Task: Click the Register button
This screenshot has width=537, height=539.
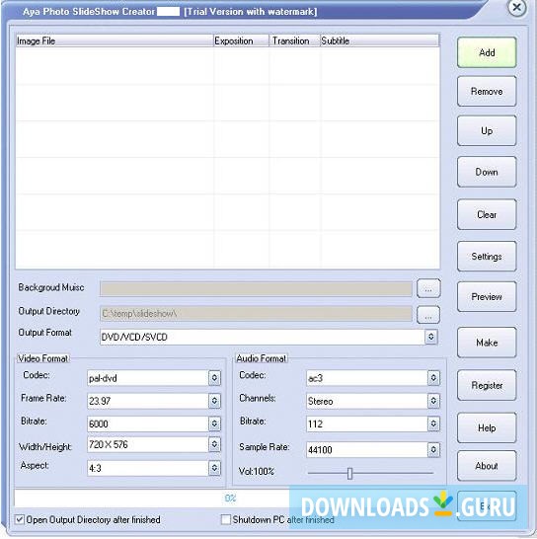Action: 487,385
